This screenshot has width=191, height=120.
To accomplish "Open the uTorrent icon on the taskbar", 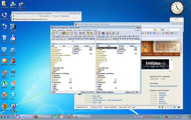I will click(x=55, y=117).
